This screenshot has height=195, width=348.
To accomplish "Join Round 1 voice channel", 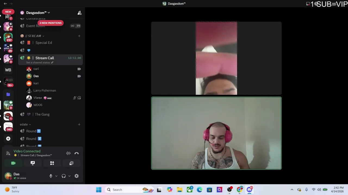I will pos(50,131).
